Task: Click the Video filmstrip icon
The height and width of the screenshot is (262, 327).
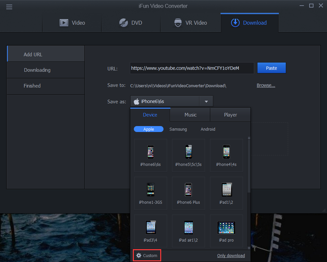Action: pyautogui.click(x=64, y=23)
